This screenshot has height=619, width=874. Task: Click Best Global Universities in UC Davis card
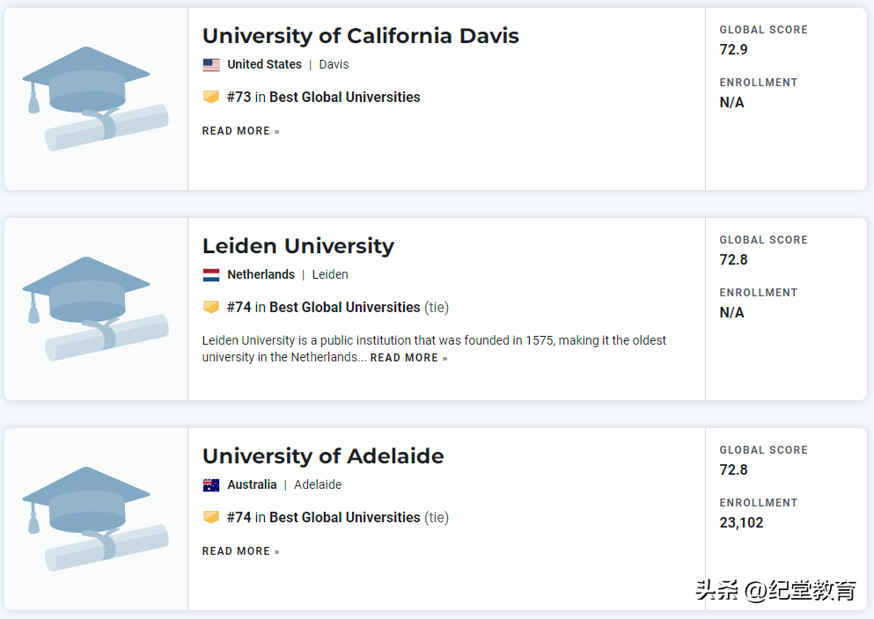pos(344,97)
